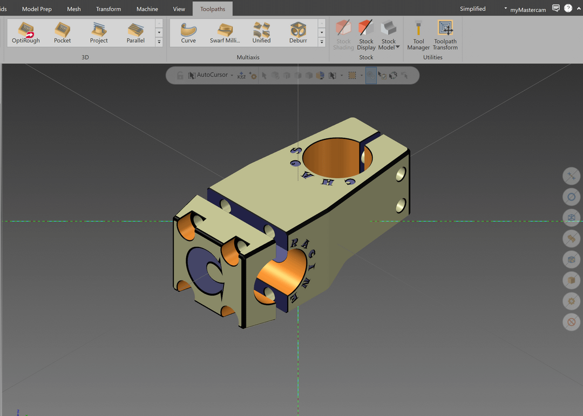This screenshot has height=416, width=583.
Task: Click the arrow select pointer icon
Action: coord(264,76)
